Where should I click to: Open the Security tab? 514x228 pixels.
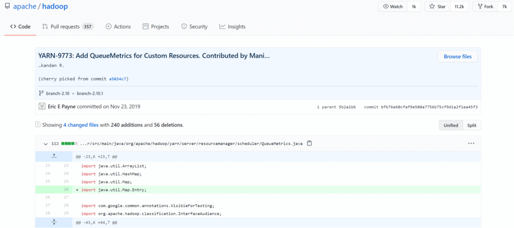pyautogui.click(x=194, y=27)
